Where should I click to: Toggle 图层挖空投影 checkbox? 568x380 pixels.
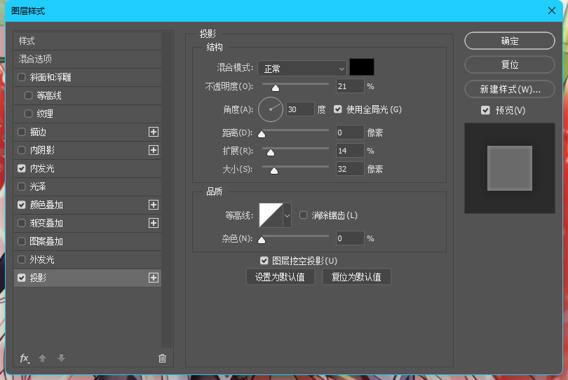pos(264,260)
